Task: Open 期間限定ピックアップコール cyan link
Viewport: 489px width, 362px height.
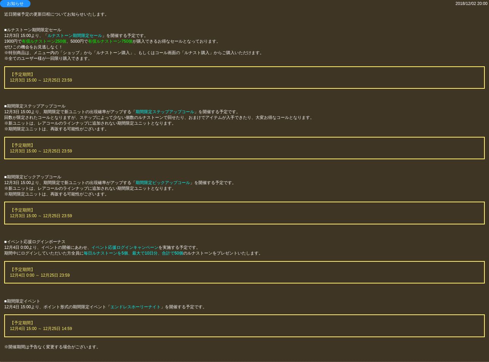Action: coord(163,183)
